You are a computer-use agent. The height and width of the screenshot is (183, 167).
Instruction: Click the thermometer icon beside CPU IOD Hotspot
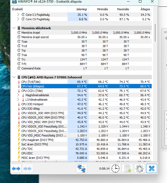coord(19,104)
